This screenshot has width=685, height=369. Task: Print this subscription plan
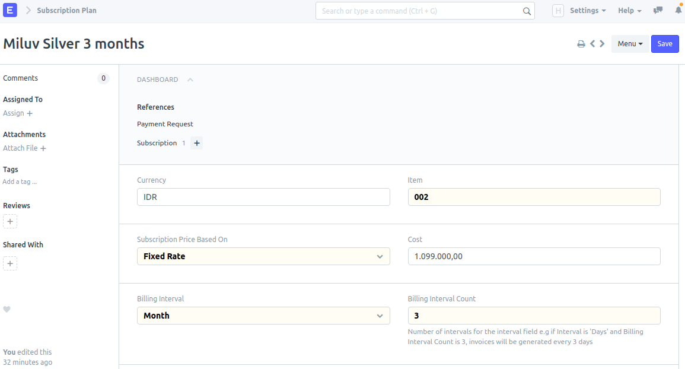coord(581,44)
